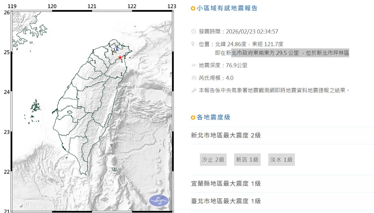Click the megaphone icon before the report disclaimer

[193, 90]
